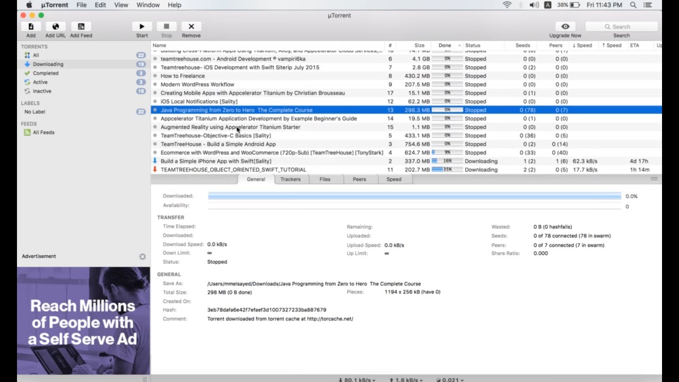The width and height of the screenshot is (679, 382).
Task: Open the Files tab
Action: (x=325, y=179)
